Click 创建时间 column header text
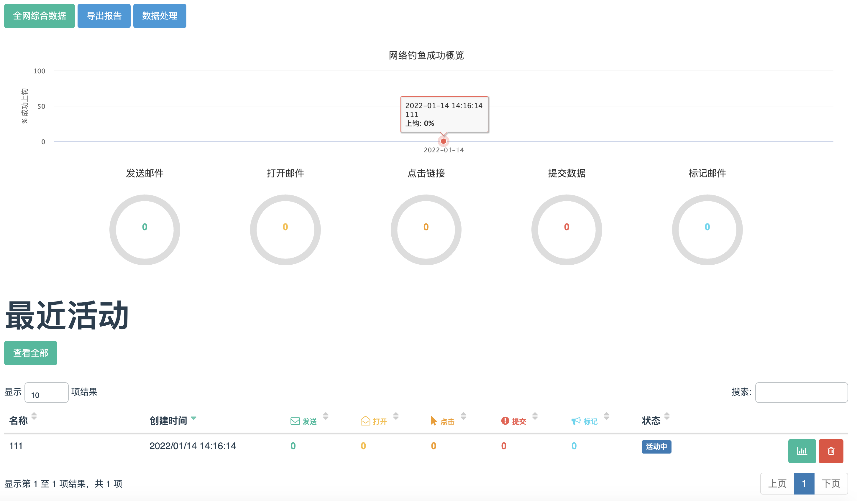The image size is (857, 501). (x=168, y=421)
